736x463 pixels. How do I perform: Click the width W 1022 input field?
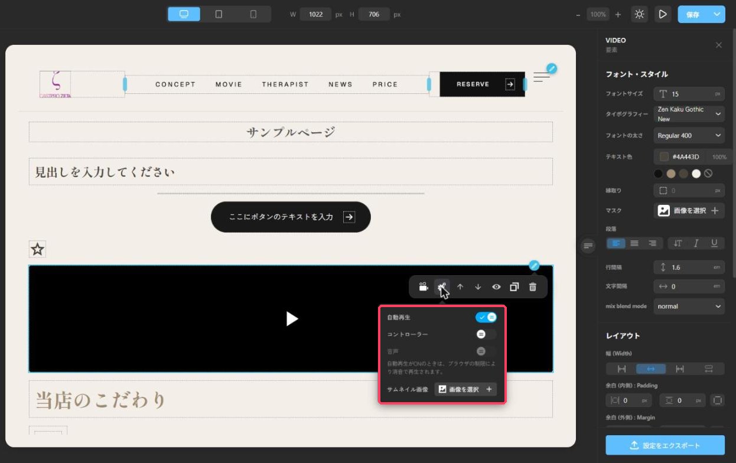coord(315,14)
